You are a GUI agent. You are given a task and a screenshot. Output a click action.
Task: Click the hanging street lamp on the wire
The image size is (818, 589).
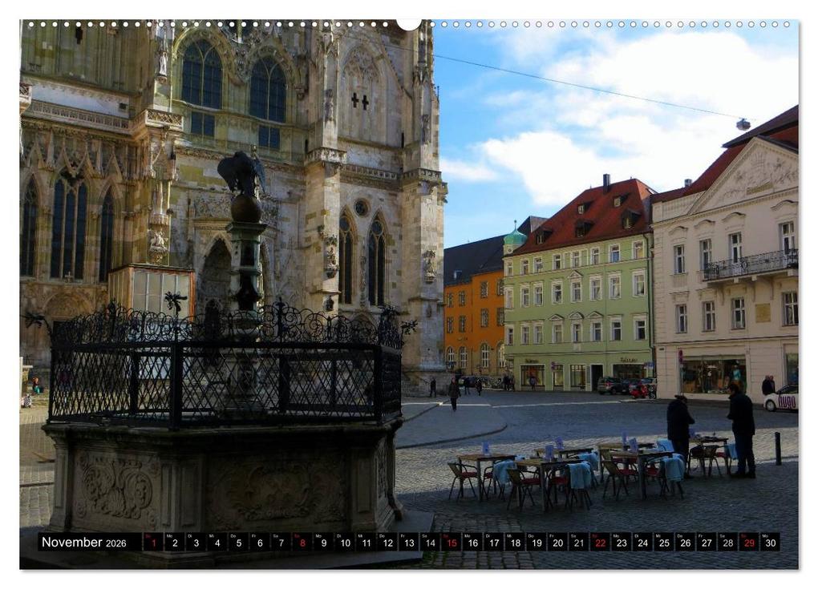pyautogui.click(x=743, y=124)
